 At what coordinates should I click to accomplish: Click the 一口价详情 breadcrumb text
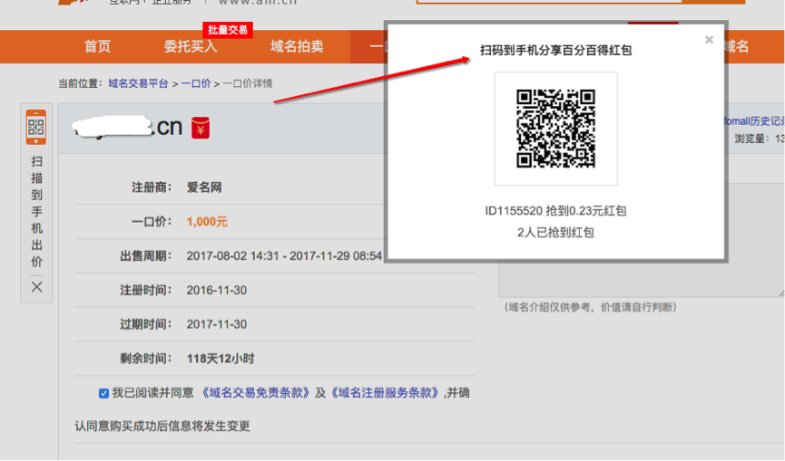[x=248, y=83]
